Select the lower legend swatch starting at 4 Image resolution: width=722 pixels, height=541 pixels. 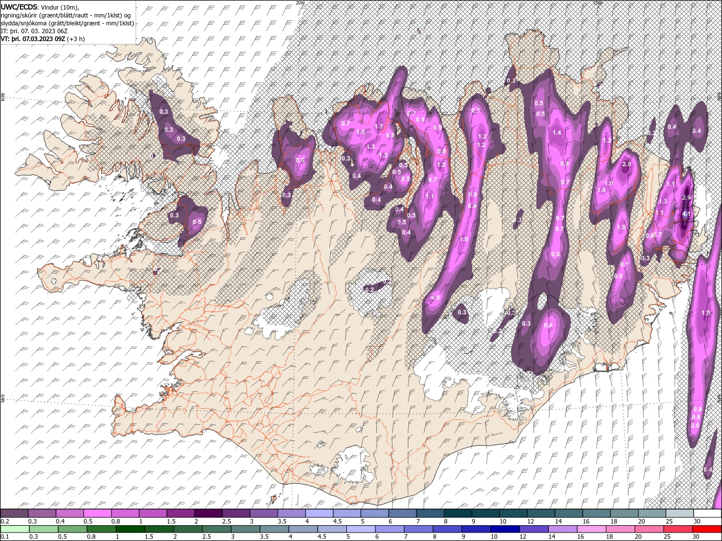pyautogui.click(x=303, y=529)
